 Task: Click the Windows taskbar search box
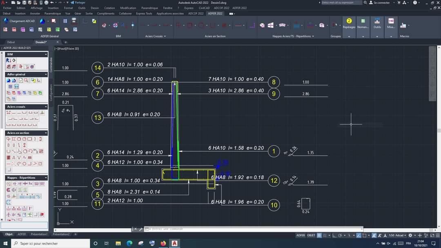(x=51, y=243)
